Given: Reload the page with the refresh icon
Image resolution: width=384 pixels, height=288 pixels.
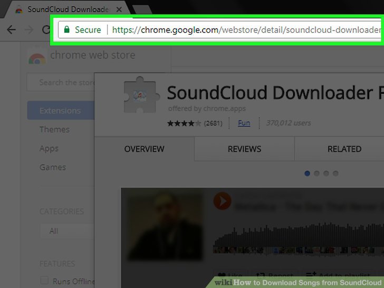Looking at the screenshot, I should point(46,30).
